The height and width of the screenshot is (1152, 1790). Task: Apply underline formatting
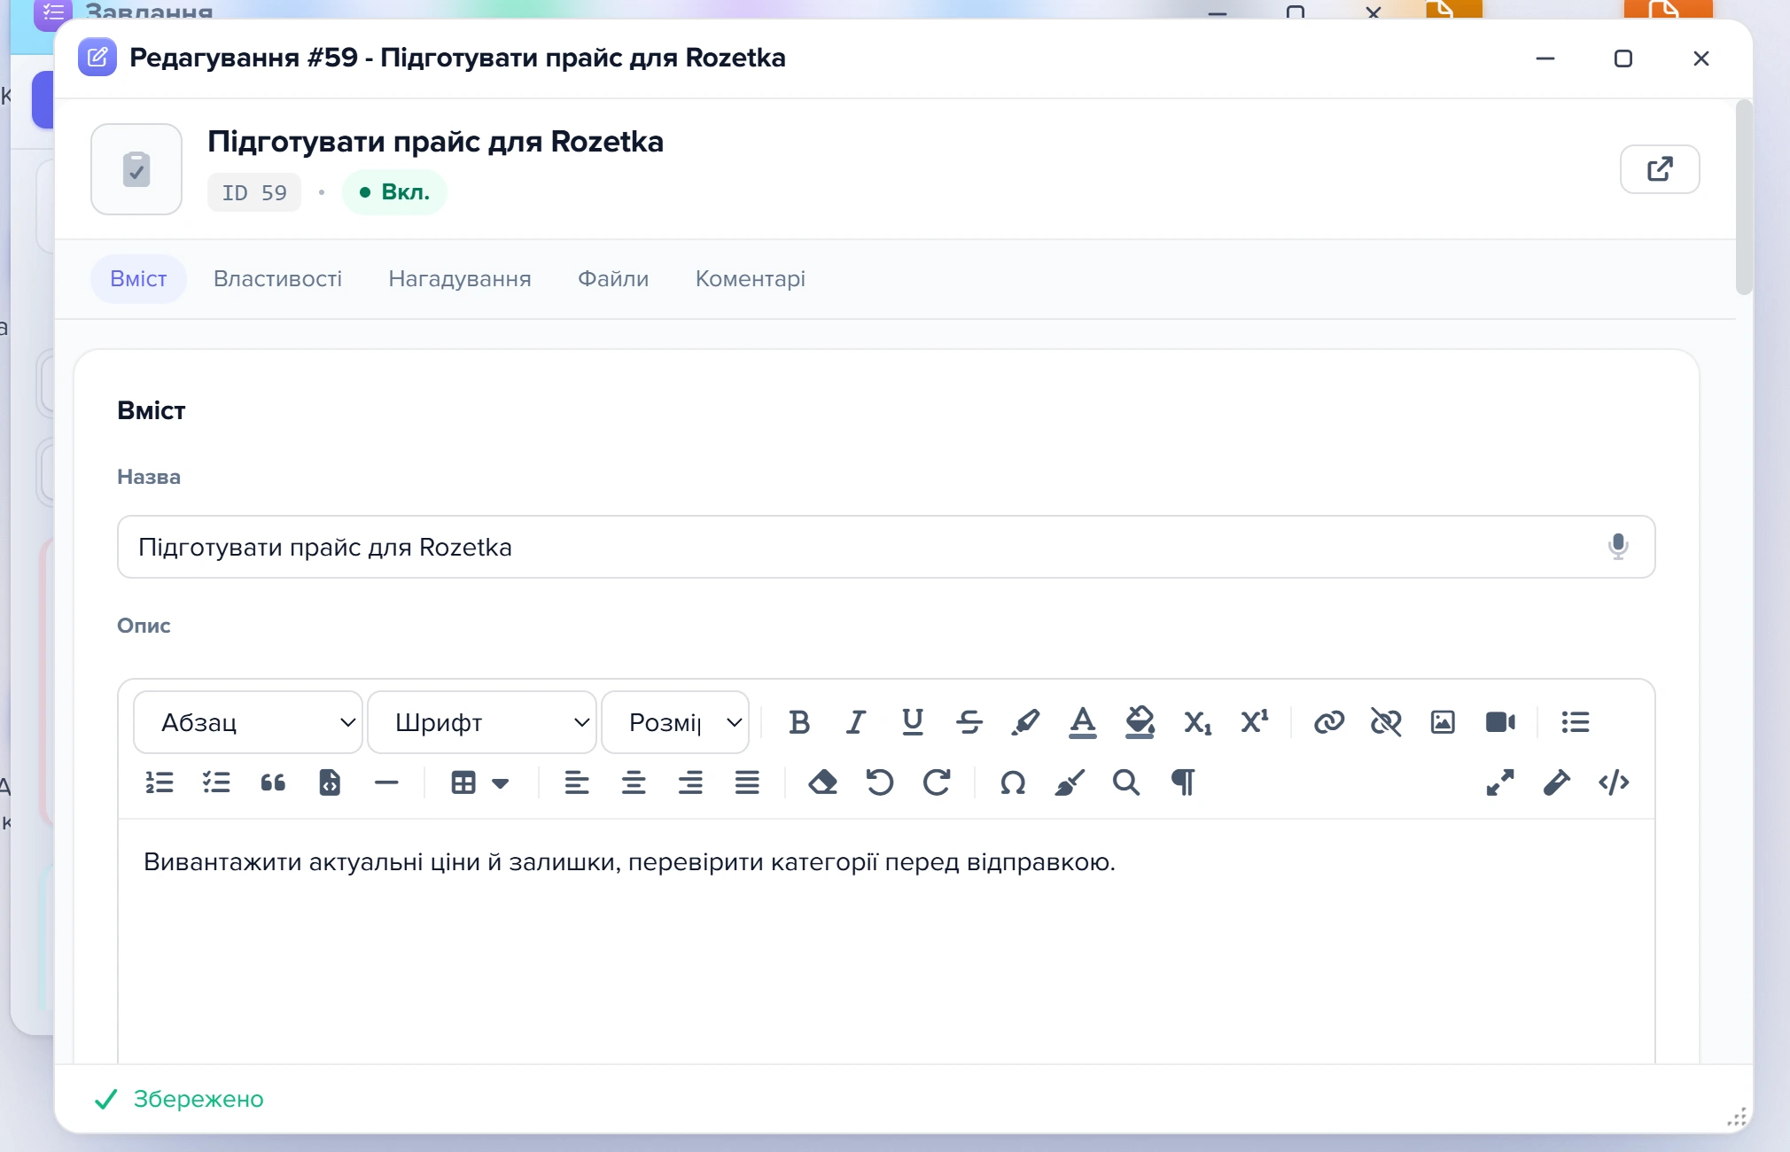tap(913, 722)
